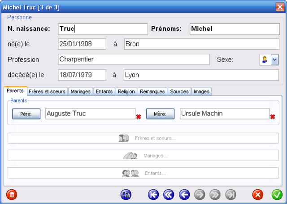Screen dimensions: 287x204
Task: Open the Images tab
Action: click(201, 92)
